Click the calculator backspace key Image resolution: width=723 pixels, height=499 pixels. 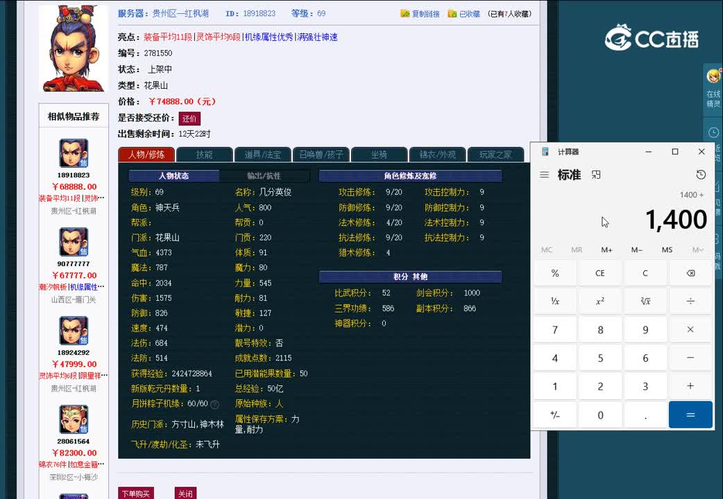pyautogui.click(x=690, y=273)
